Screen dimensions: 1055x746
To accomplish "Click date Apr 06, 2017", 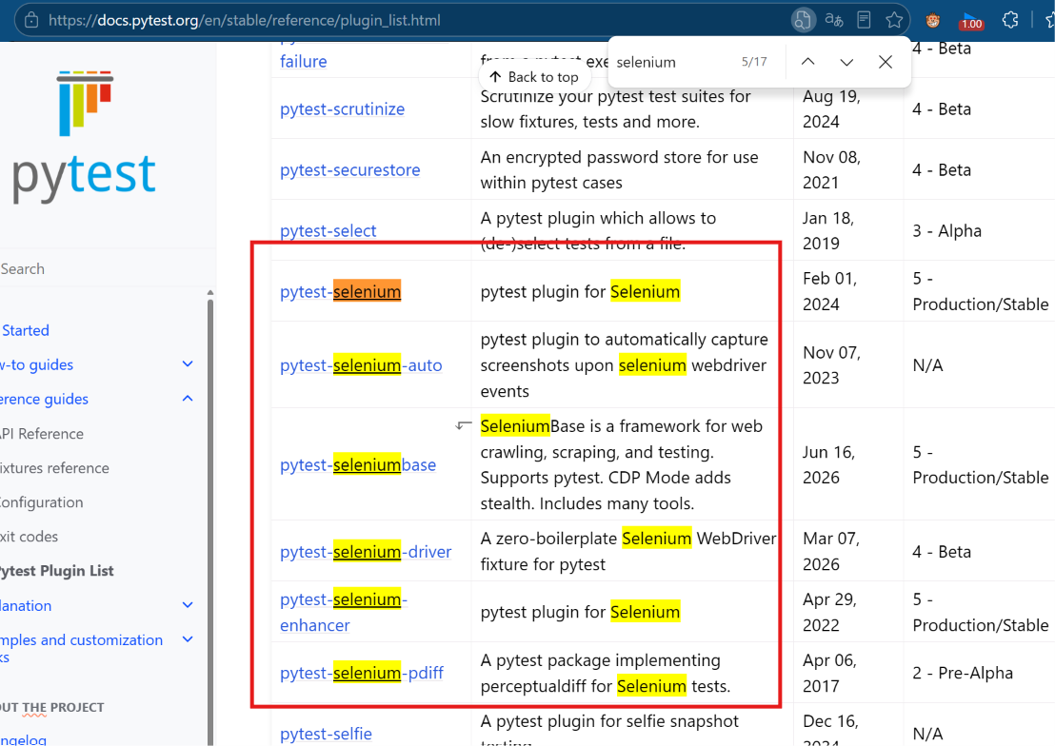I will coord(829,673).
